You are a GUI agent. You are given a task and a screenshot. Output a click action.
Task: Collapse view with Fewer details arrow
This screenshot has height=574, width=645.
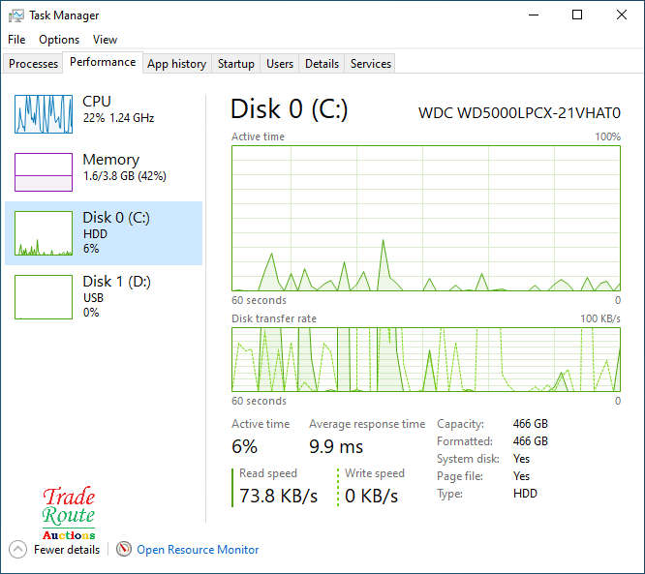(x=17, y=550)
